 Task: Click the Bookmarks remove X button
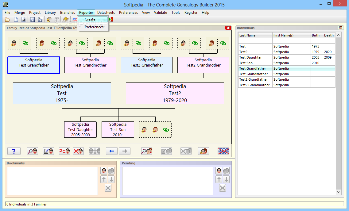108,188
